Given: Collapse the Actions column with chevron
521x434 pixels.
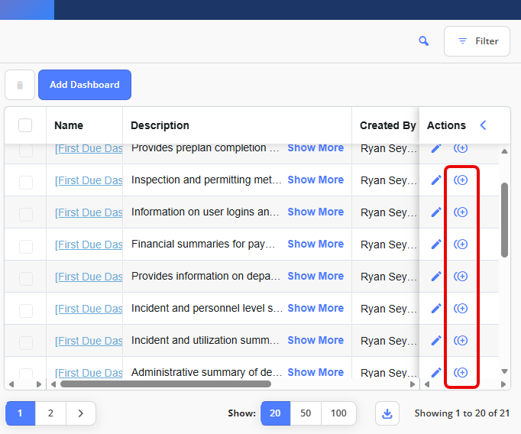Looking at the screenshot, I should click(483, 125).
